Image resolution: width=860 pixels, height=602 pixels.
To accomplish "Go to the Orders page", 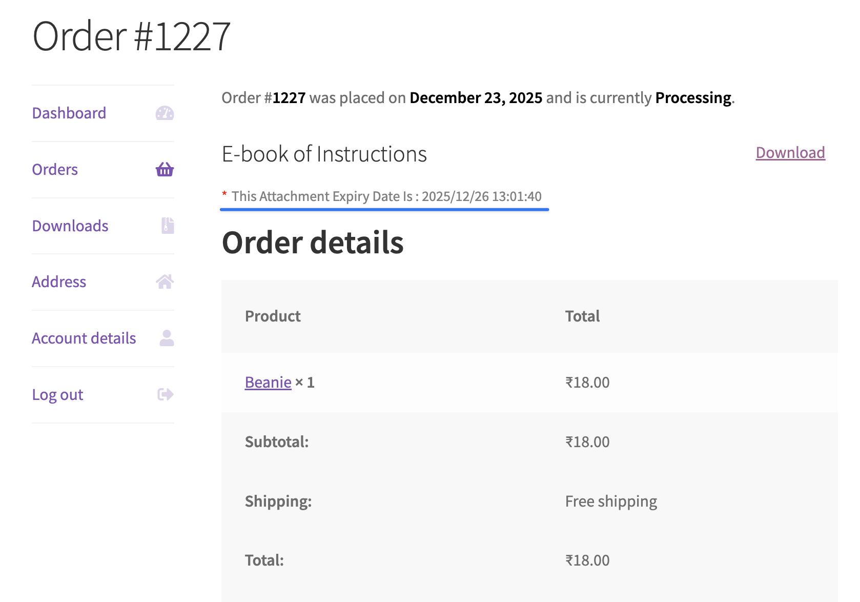I will 55,170.
